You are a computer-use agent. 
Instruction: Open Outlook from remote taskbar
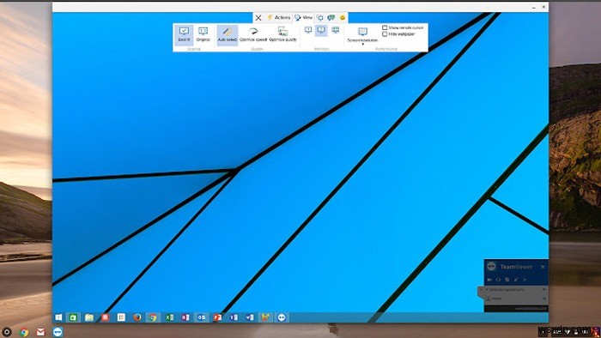point(202,317)
